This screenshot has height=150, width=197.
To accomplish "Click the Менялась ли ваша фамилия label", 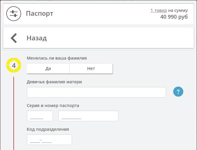I will (57, 58).
